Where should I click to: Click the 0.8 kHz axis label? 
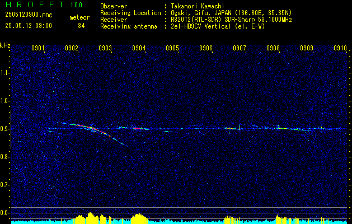coord(4,157)
